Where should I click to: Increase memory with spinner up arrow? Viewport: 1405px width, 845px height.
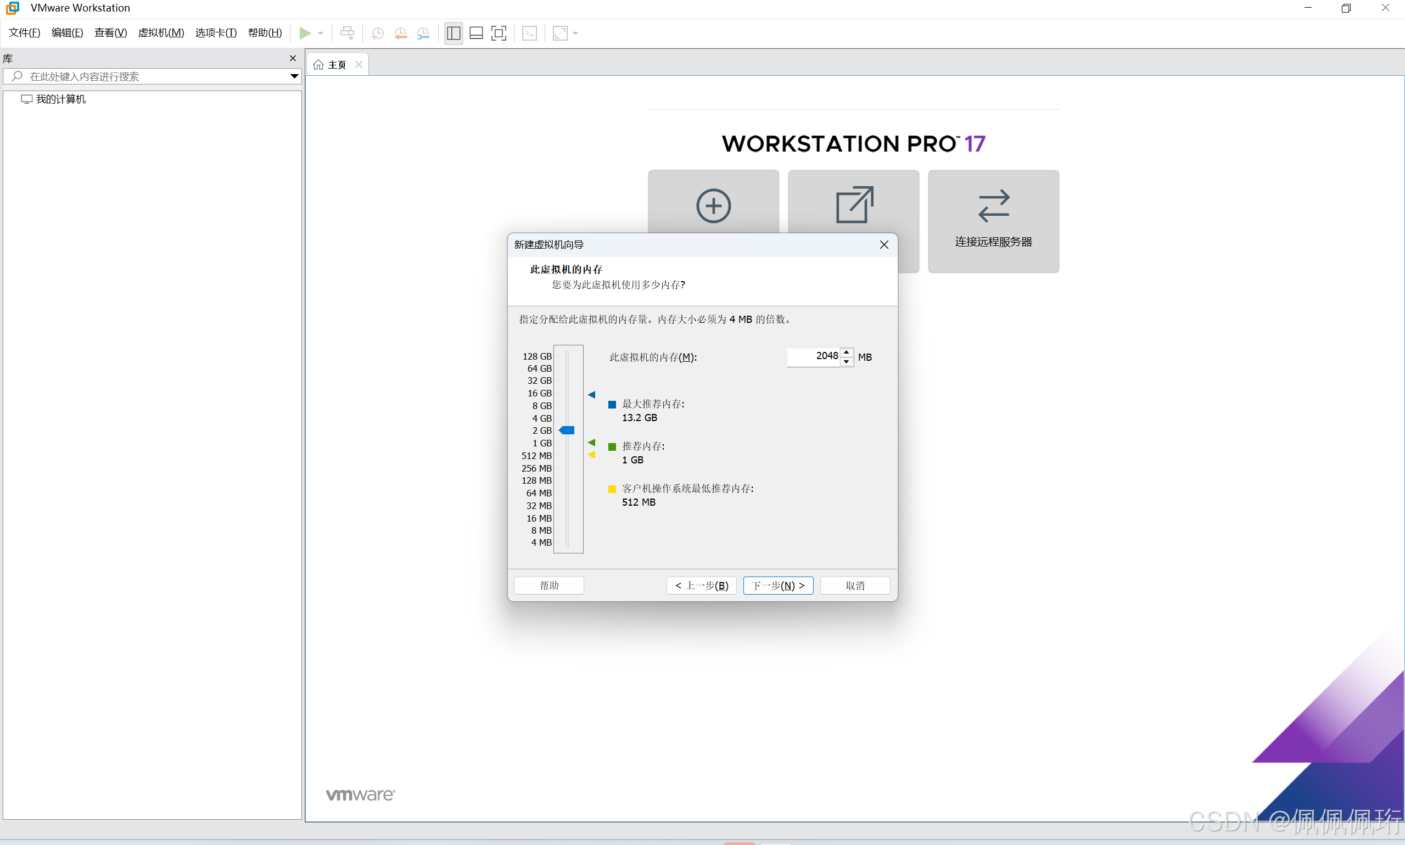[x=847, y=352]
